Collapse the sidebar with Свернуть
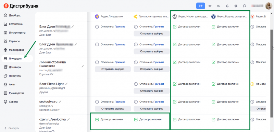274x132 pixels. pyautogui.click(x=12, y=128)
